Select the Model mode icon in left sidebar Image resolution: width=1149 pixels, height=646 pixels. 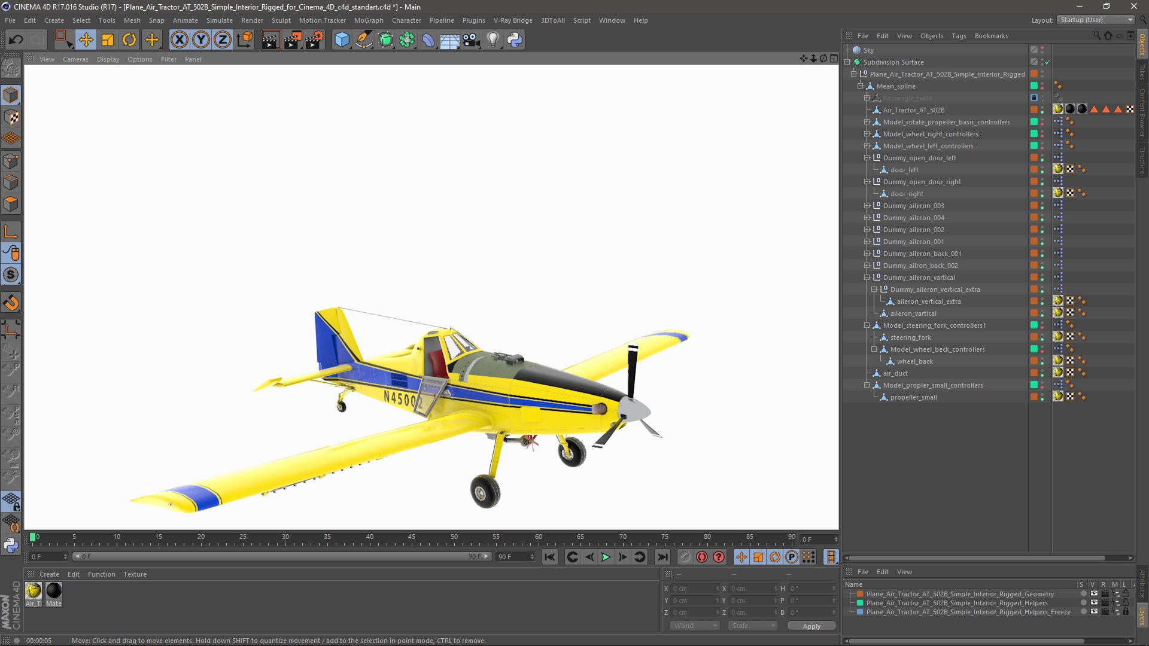pyautogui.click(x=11, y=95)
